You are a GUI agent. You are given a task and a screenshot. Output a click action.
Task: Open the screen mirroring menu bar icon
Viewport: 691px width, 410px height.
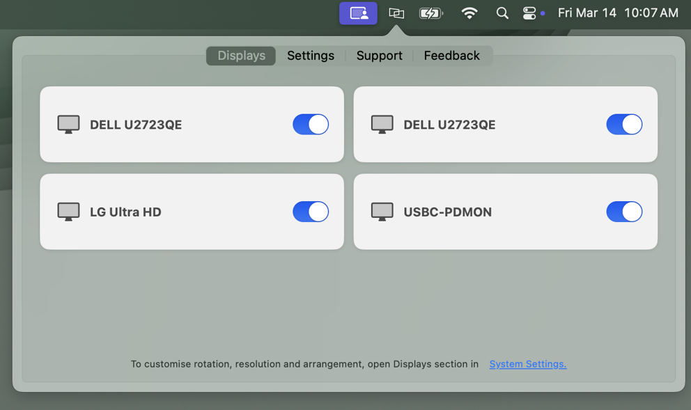[396, 13]
